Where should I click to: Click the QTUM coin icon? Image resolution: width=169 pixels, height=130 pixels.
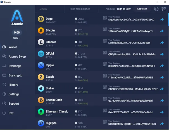pos(41,54)
